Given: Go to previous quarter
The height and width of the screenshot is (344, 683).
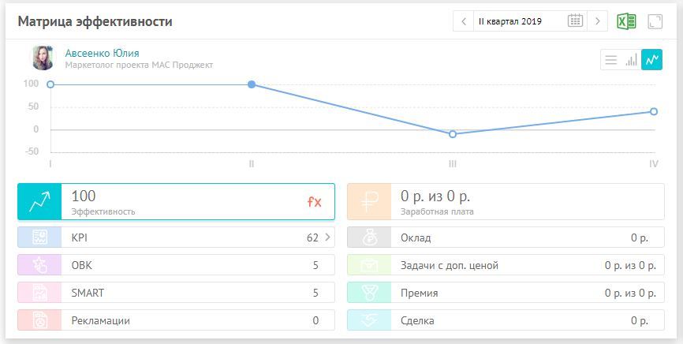Looking at the screenshot, I should pyautogui.click(x=464, y=21).
